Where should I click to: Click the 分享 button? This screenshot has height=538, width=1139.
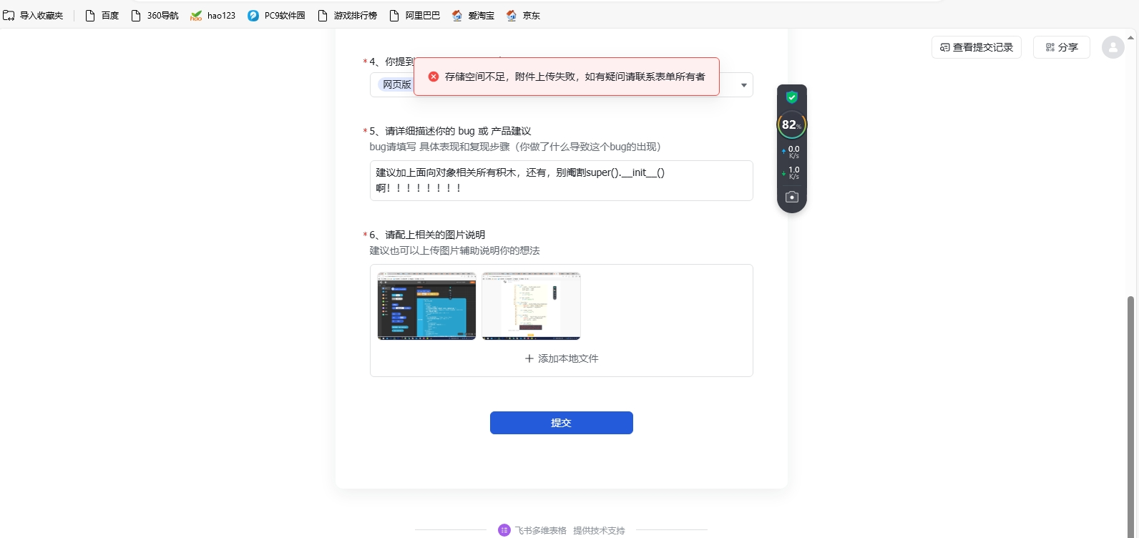pos(1061,47)
